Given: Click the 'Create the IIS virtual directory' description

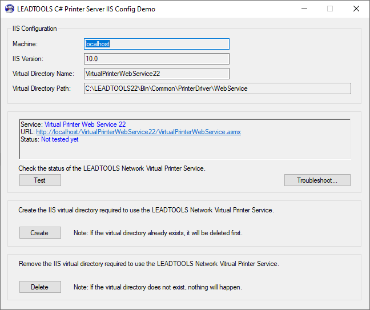Looking at the screenshot, I should click(146, 210).
